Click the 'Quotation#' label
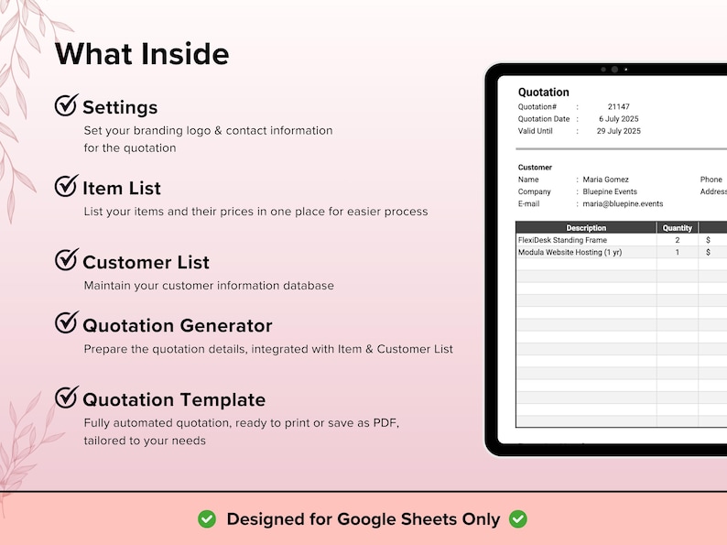 537,106
